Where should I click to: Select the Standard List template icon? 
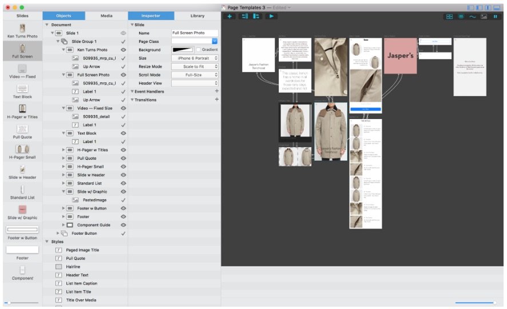click(x=22, y=189)
